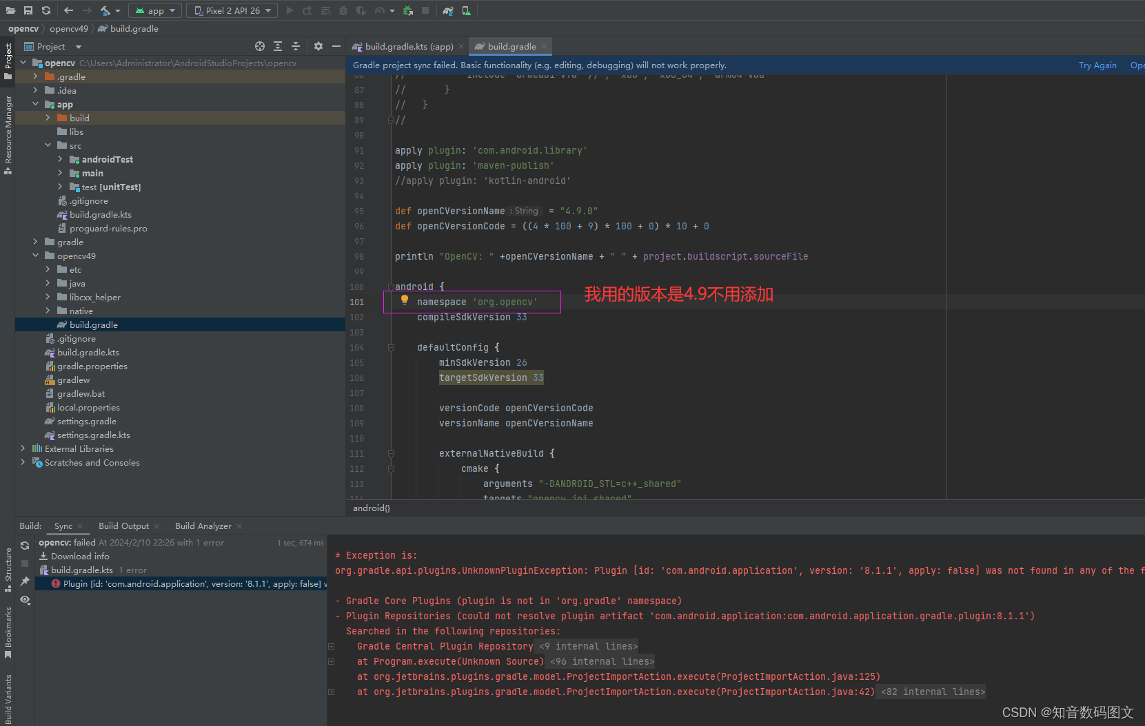
Task: Click the Save All icon
Action: point(27,10)
